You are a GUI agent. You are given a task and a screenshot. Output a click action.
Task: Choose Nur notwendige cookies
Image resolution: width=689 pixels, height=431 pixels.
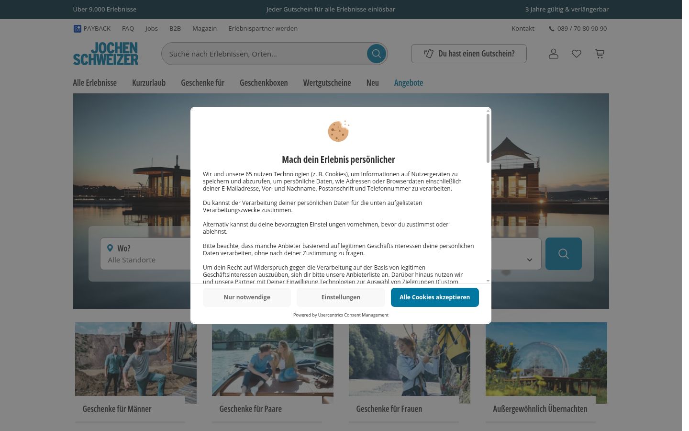point(247,297)
